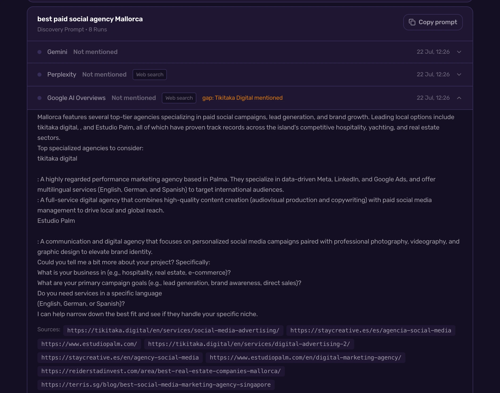
Task: Open the reiderstadinvest.com real estate source link
Action: [x=161, y=371]
